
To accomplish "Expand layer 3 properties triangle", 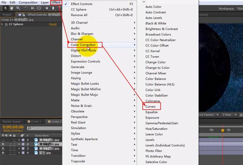I will coord(19,149).
